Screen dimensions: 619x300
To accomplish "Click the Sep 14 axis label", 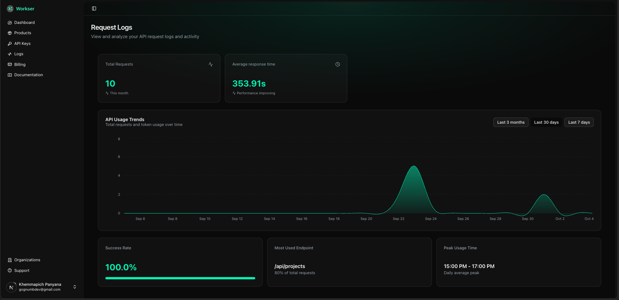I will click(x=269, y=219).
